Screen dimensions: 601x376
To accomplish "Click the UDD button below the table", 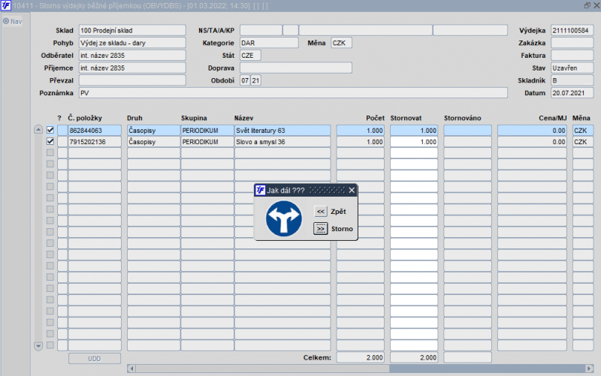I will point(94,358).
